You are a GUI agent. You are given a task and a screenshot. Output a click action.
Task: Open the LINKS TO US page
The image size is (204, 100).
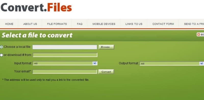[134, 24]
